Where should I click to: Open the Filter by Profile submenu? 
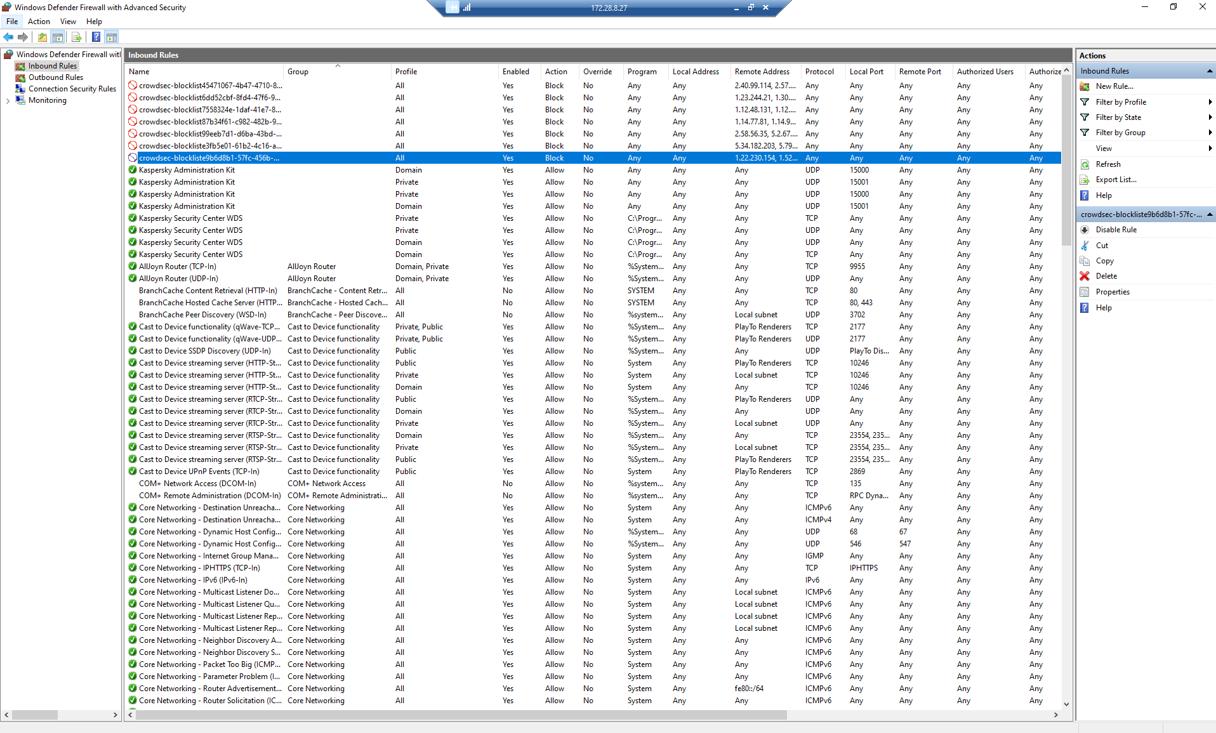pyautogui.click(x=1147, y=102)
